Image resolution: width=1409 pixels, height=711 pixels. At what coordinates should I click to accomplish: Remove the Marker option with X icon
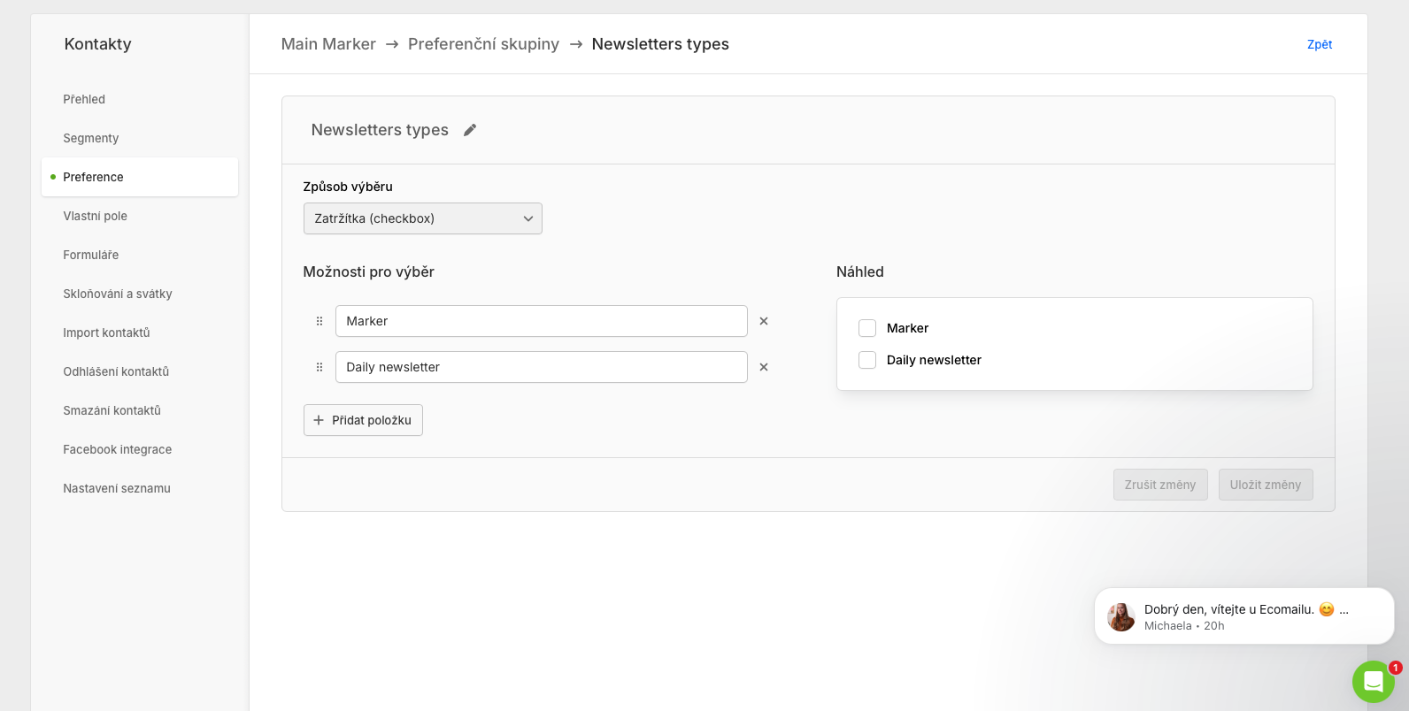click(764, 321)
